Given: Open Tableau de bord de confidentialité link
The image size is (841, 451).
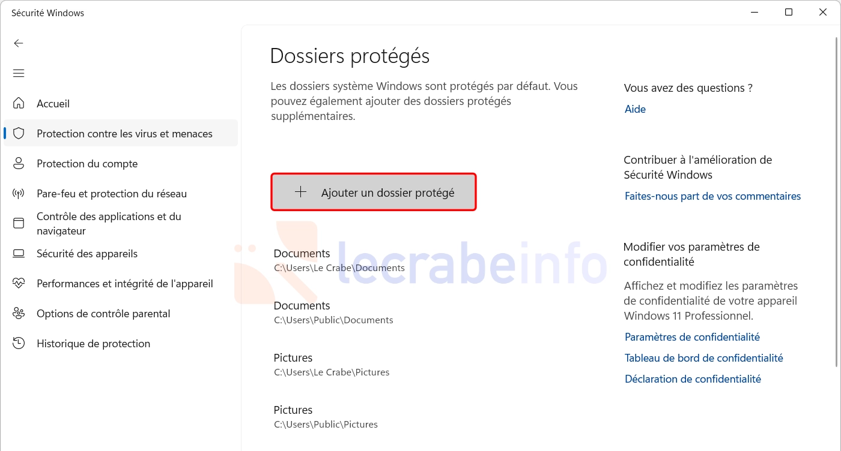Looking at the screenshot, I should coord(704,358).
